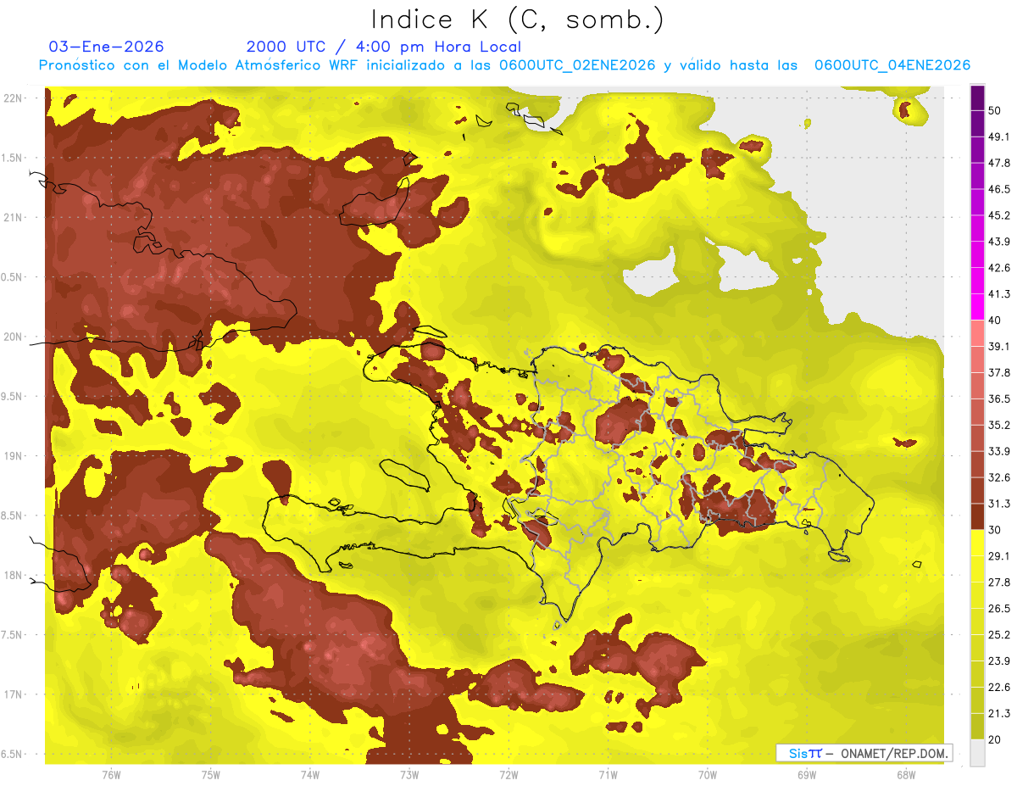Click the "20N" latitude label

coord(14,337)
